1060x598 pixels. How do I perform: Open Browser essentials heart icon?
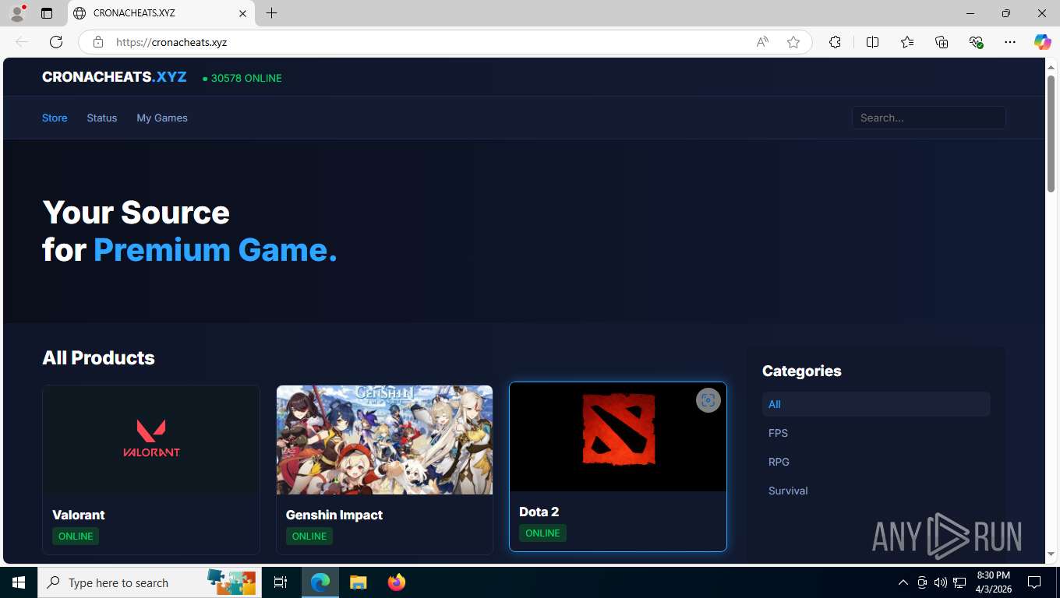click(976, 42)
